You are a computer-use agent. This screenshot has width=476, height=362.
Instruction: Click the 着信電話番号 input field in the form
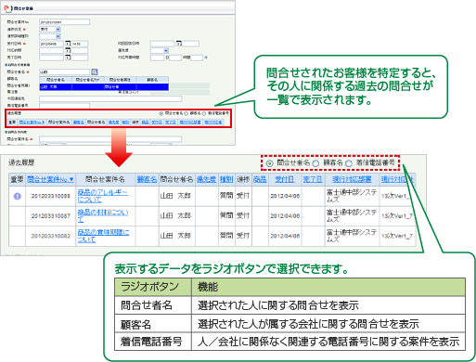pyautogui.click(x=64, y=106)
